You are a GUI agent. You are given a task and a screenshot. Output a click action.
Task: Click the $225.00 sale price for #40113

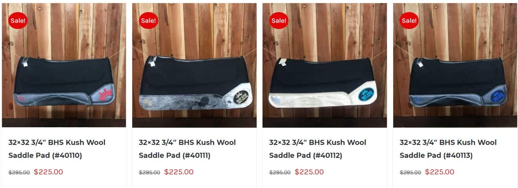440,172
